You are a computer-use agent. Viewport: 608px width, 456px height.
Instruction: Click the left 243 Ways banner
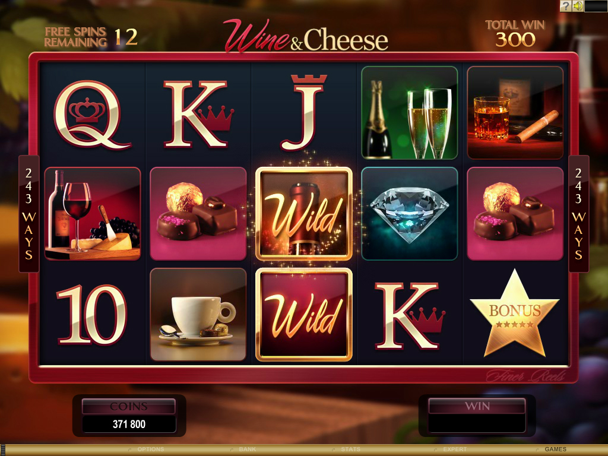coord(28,214)
